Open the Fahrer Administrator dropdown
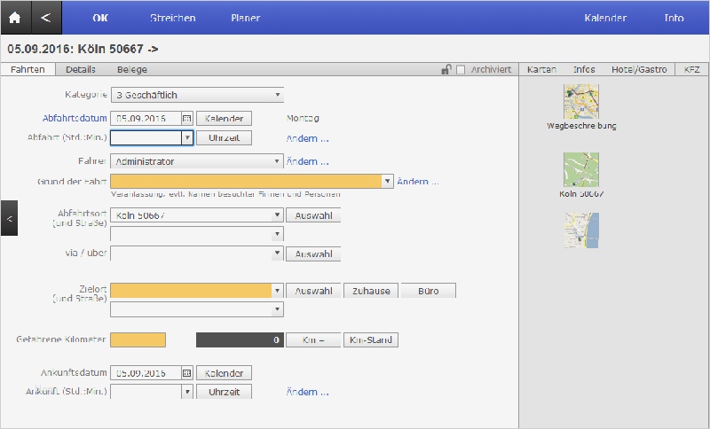 [x=197, y=161]
